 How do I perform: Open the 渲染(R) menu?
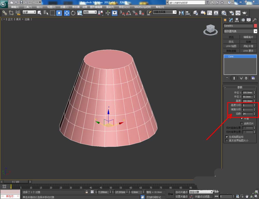110,7
